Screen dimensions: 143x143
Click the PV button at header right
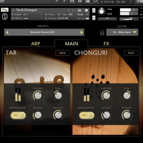[x=141, y=18]
